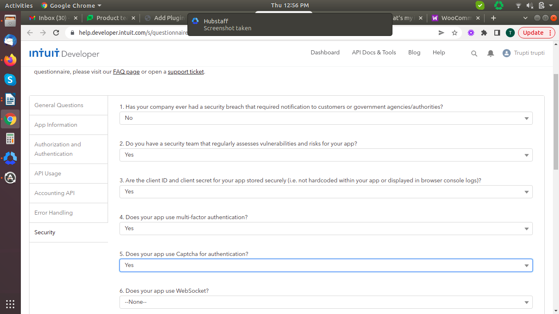The width and height of the screenshot is (559, 314).
Task: Open the API Docs & Tools menu
Action: (x=374, y=52)
